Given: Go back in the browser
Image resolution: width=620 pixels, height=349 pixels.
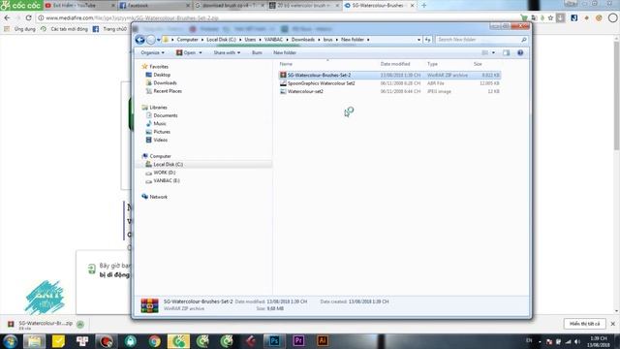Looking at the screenshot, I should click(x=7, y=17).
